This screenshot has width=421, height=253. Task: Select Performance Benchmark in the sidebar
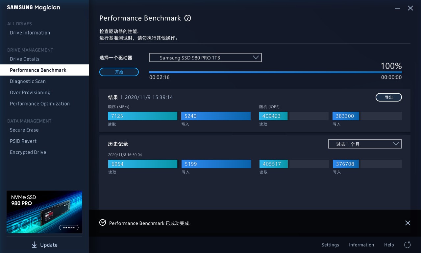point(44,70)
